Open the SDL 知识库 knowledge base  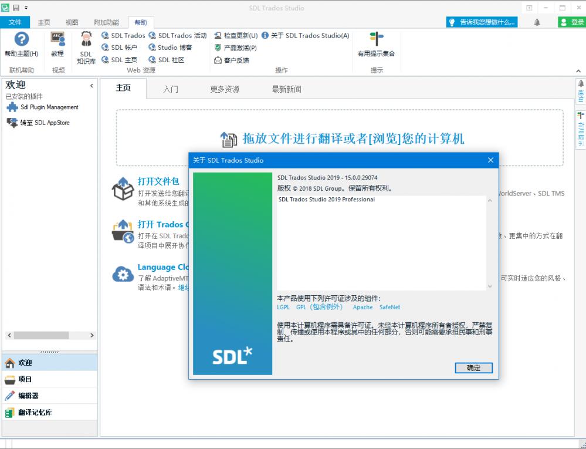[86, 48]
